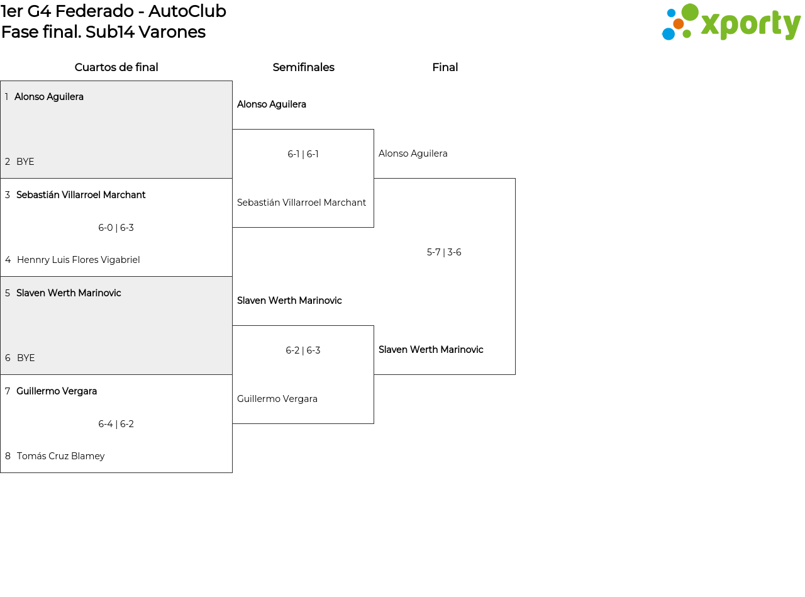Viewport: 805px width, 597px height.
Task: Click the Semifinales column header
Action: [x=303, y=67]
